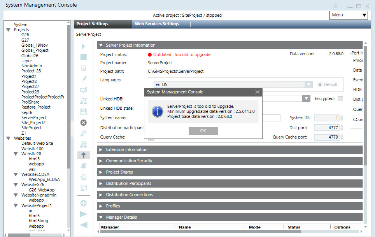Image resolution: width=375 pixels, height=237 pixels.
Task: Click the circled plus add icon
Action: [83, 203]
